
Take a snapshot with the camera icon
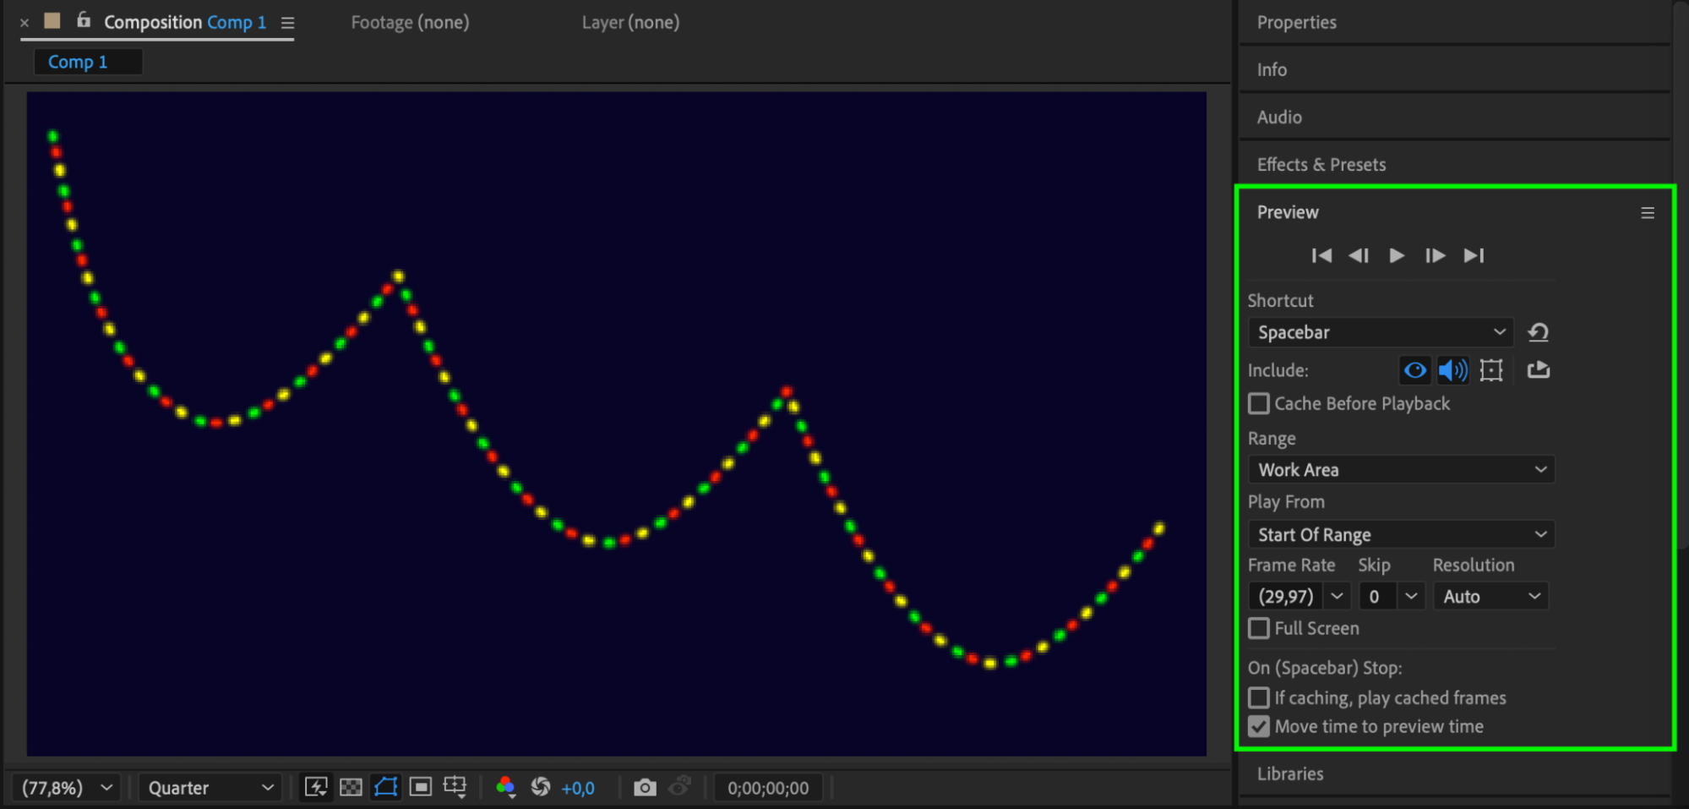tap(645, 788)
